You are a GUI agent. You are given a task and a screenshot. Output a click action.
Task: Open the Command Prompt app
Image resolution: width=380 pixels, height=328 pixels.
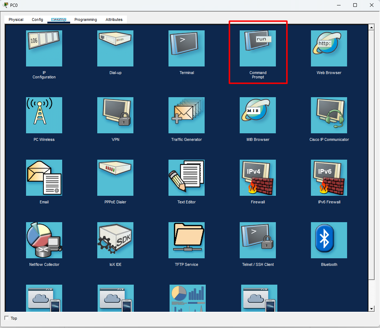pos(258,48)
